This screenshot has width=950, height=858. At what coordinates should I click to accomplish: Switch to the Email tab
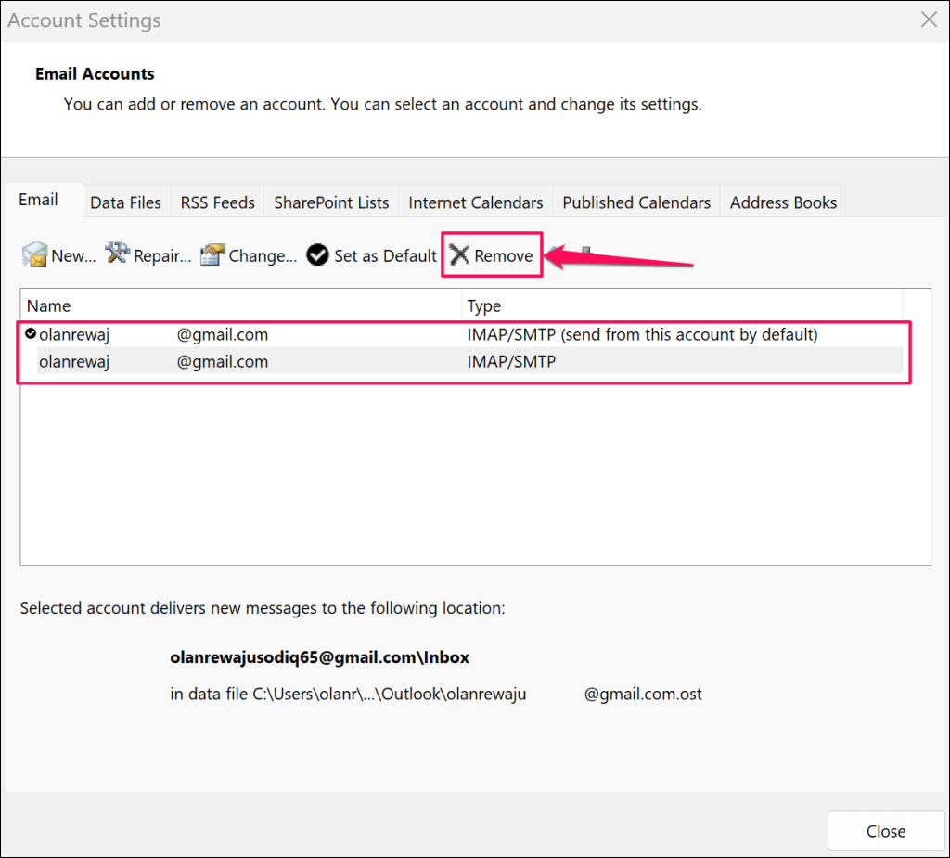[39, 200]
